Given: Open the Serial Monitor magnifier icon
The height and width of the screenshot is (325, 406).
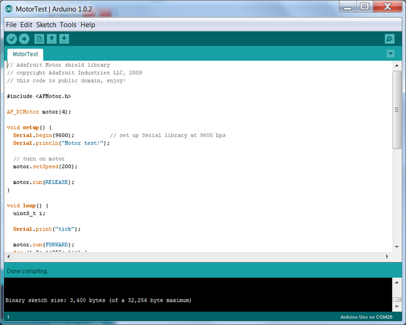Looking at the screenshot, I should click(x=390, y=39).
